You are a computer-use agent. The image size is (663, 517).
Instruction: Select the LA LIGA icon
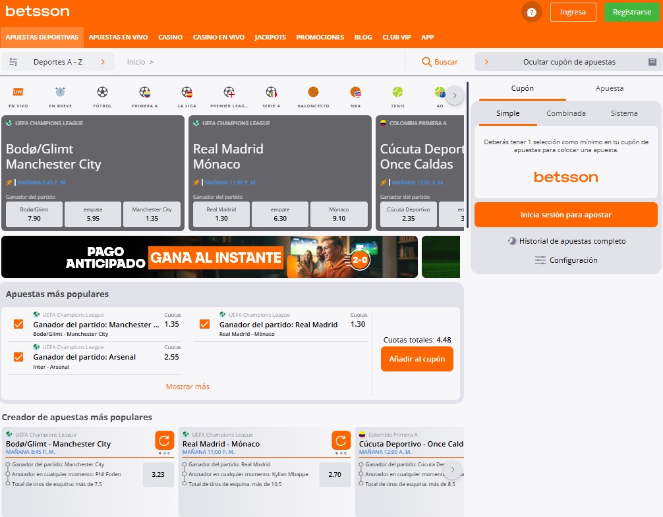[187, 92]
